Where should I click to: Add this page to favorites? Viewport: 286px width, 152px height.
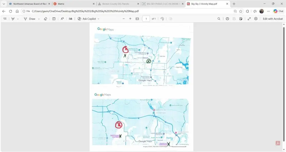click(241, 11)
